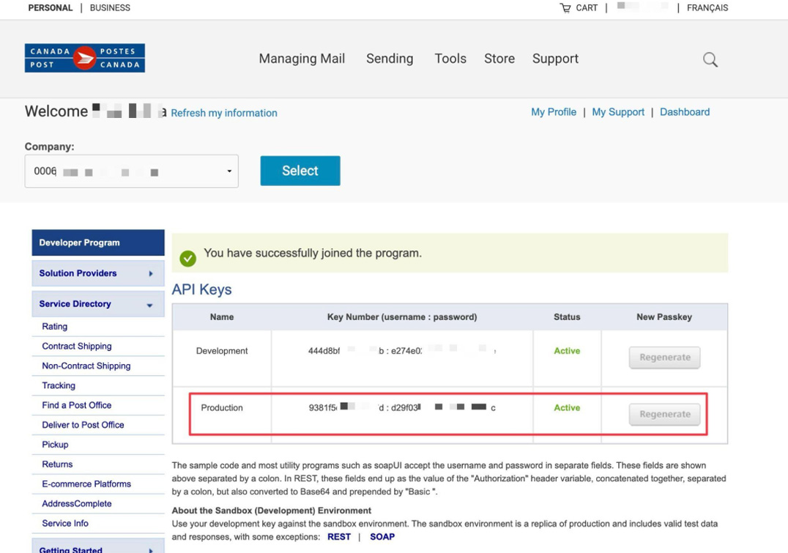The image size is (788, 553).
Task: Click the Status column header
Action: click(x=567, y=317)
